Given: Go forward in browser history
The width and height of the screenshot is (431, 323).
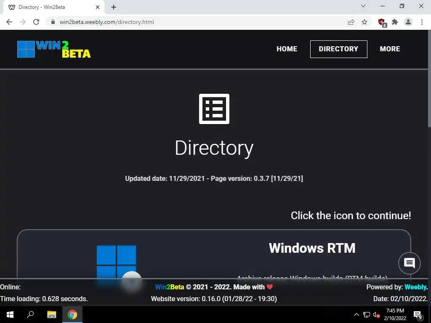Looking at the screenshot, I should coord(23,22).
